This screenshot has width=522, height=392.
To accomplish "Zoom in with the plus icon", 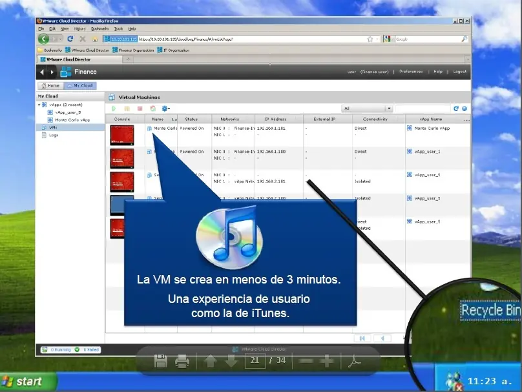I will pyautogui.click(x=327, y=361).
